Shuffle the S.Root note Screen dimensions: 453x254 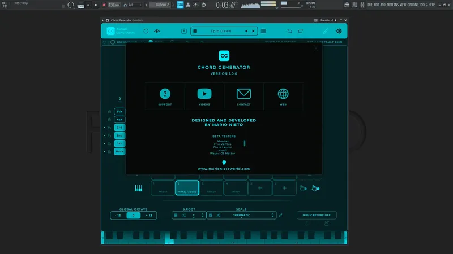pyautogui.click(x=183, y=215)
